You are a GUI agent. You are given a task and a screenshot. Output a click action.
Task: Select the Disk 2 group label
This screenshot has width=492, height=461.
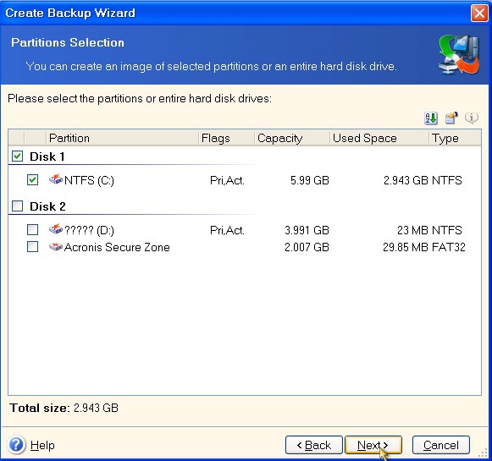tap(47, 206)
